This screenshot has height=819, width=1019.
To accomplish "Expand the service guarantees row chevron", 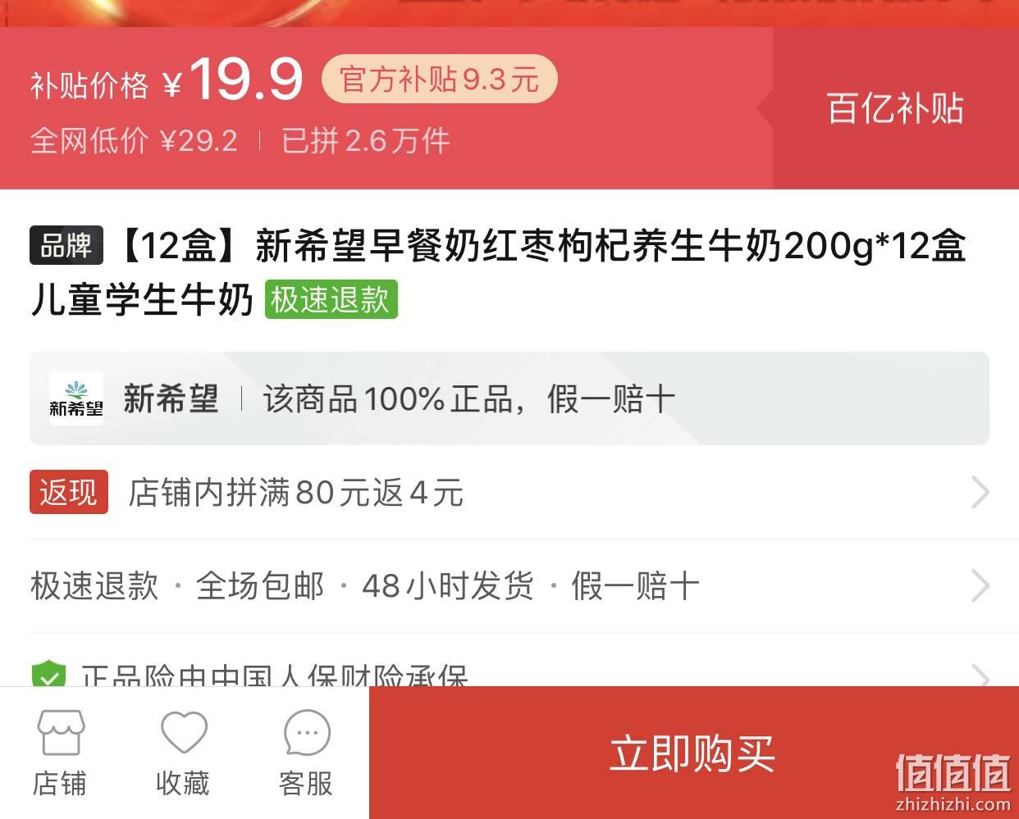I will click(980, 586).
